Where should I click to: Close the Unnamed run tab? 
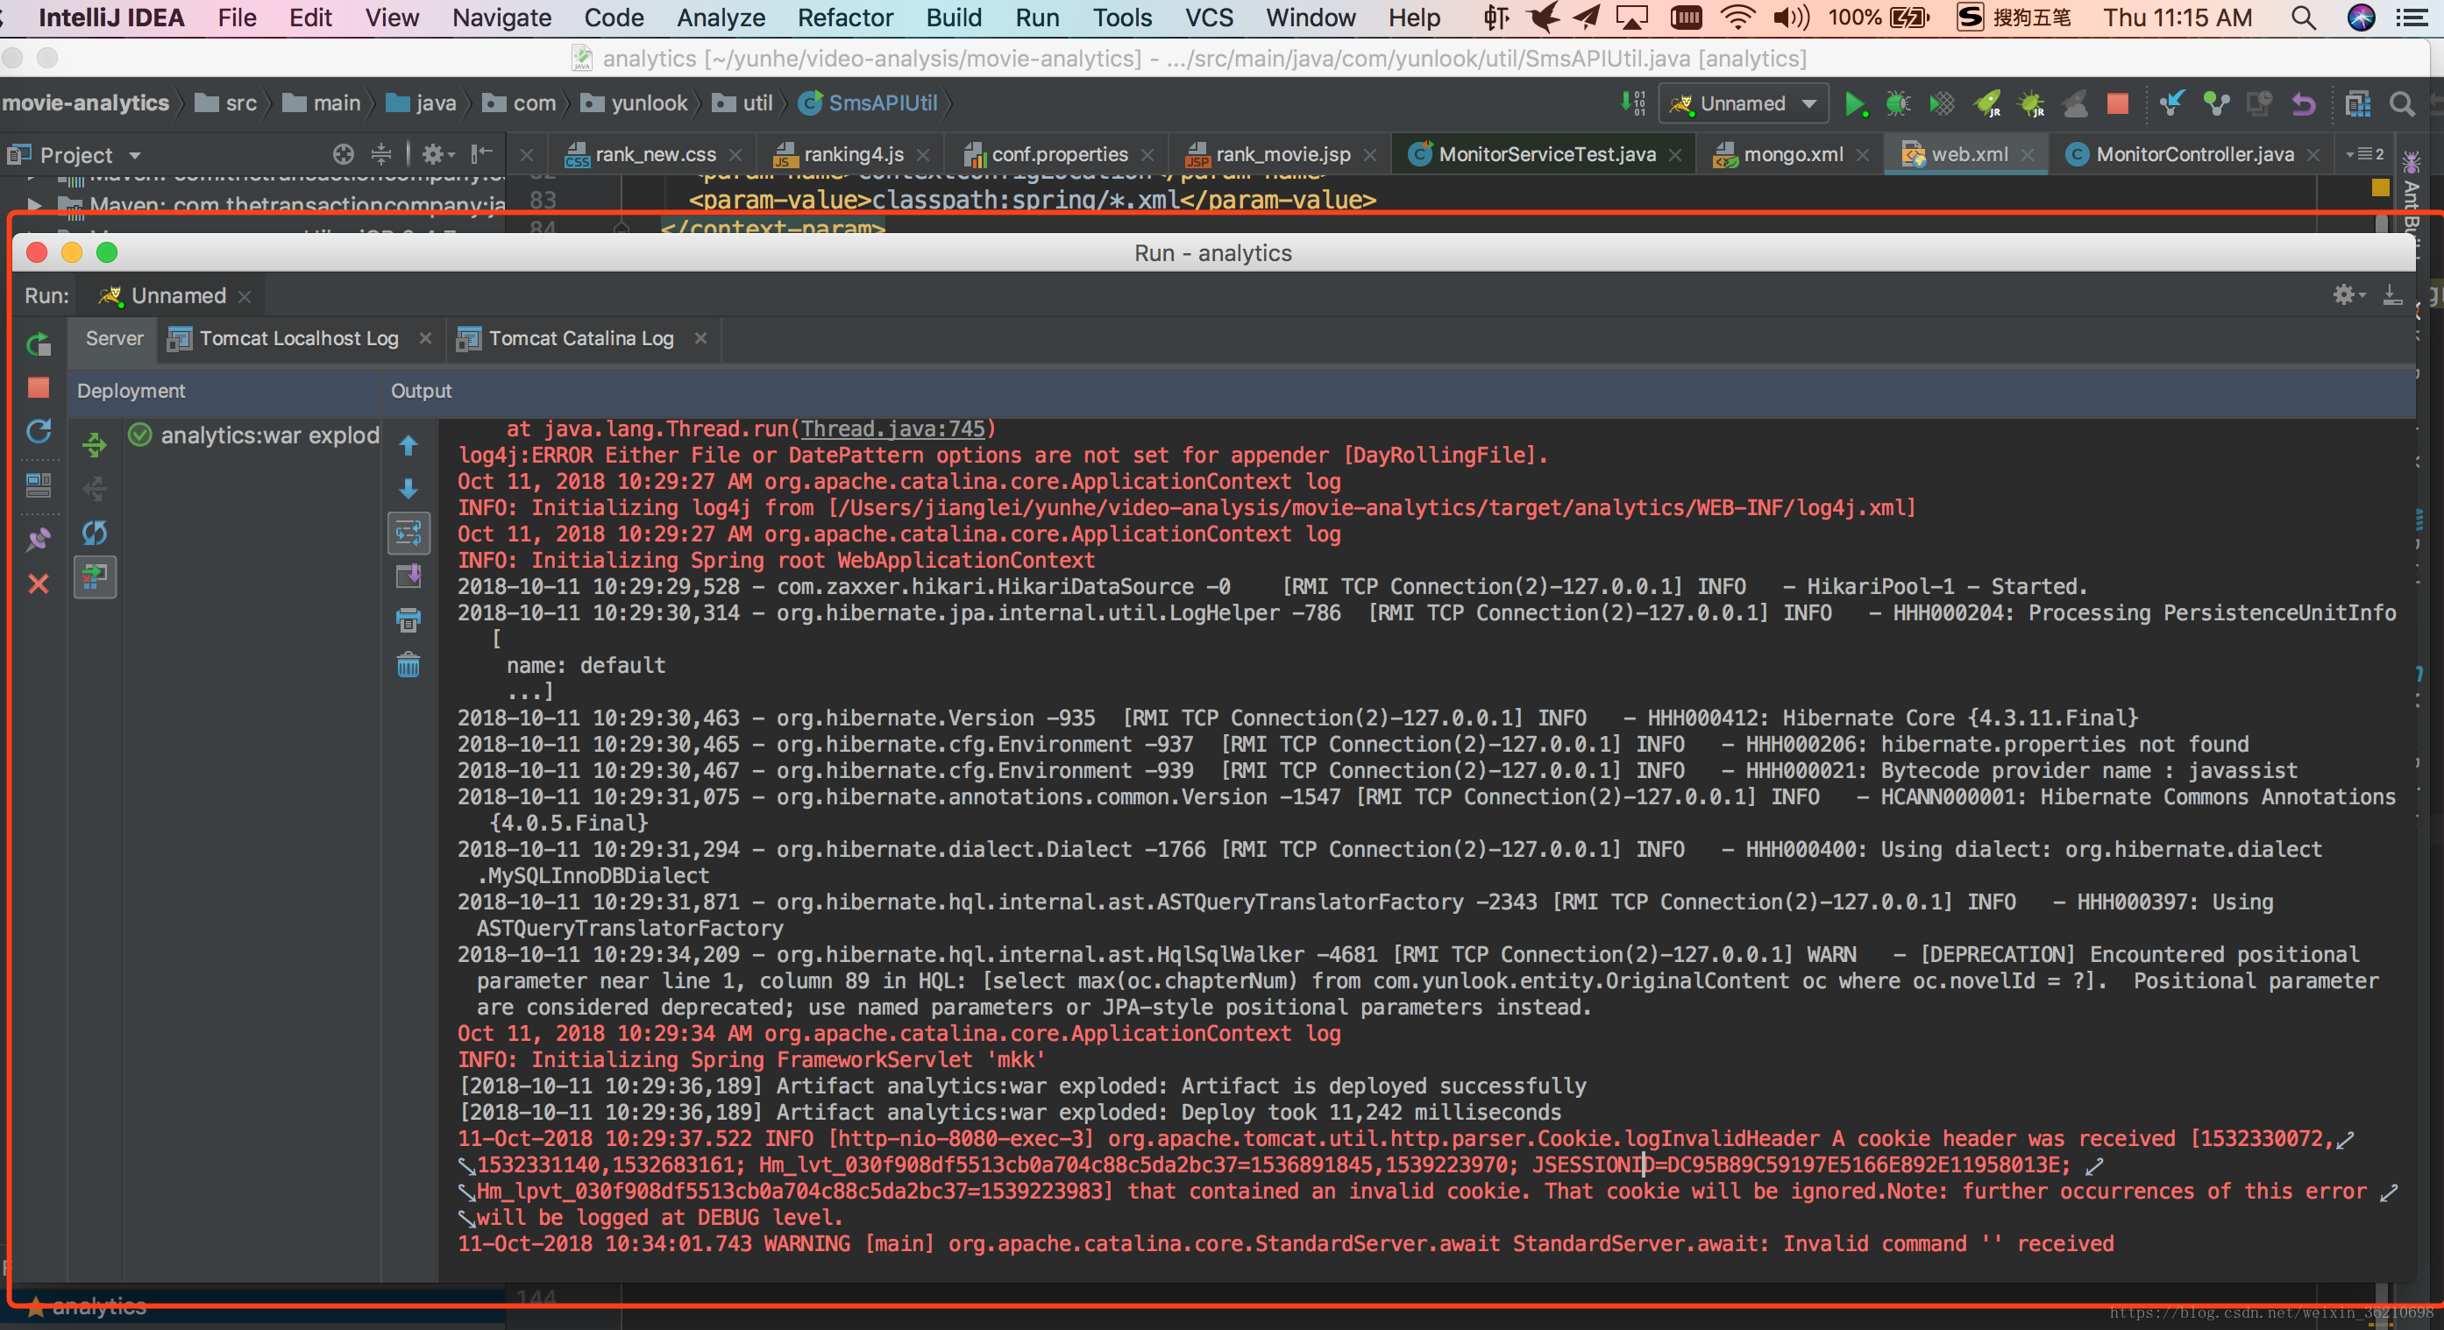[x=245, y=297]
